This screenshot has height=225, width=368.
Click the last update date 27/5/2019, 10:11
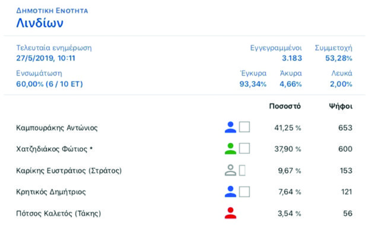click(x=46, y=58)
